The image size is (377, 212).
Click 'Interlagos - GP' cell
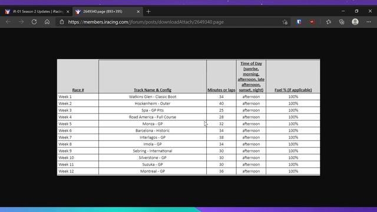[153, 137]
